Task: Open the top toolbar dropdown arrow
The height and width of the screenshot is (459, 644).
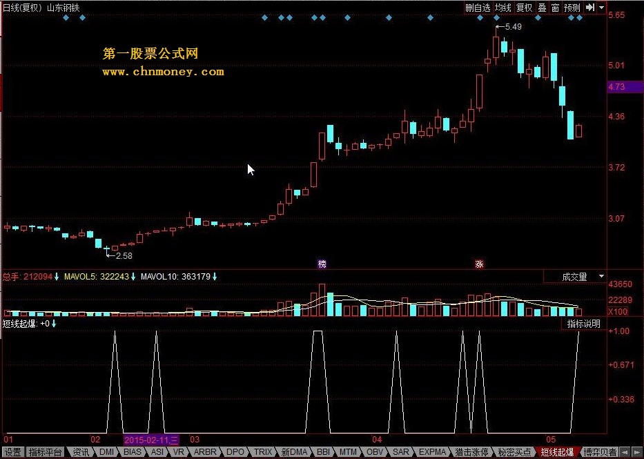Action: click(x=601, y=8)
